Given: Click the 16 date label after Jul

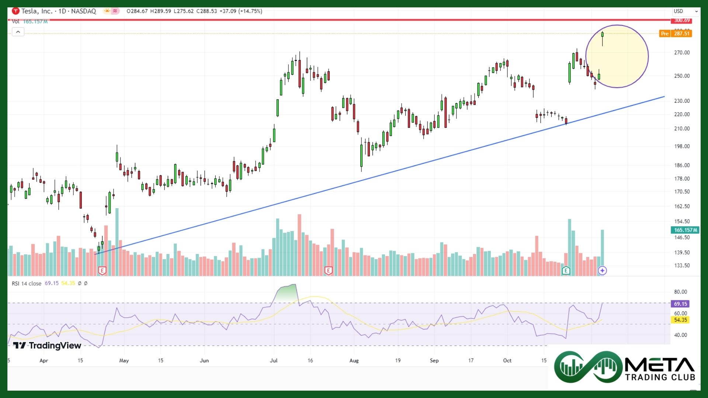Looking at the screenshot, I should (310, 361).
